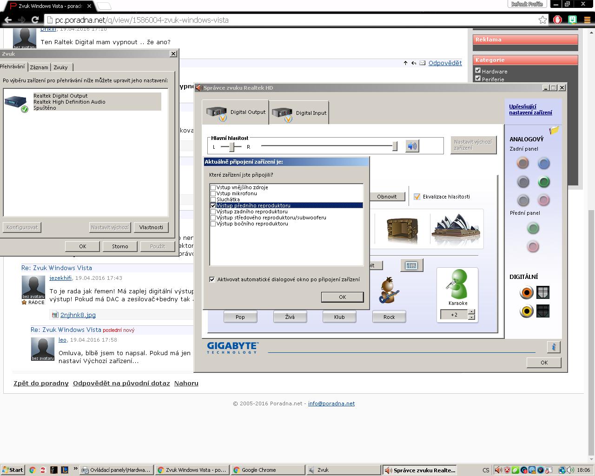
Task: Select the Realtek Digital Output device in Zvuk
Action: click(82, 102)
